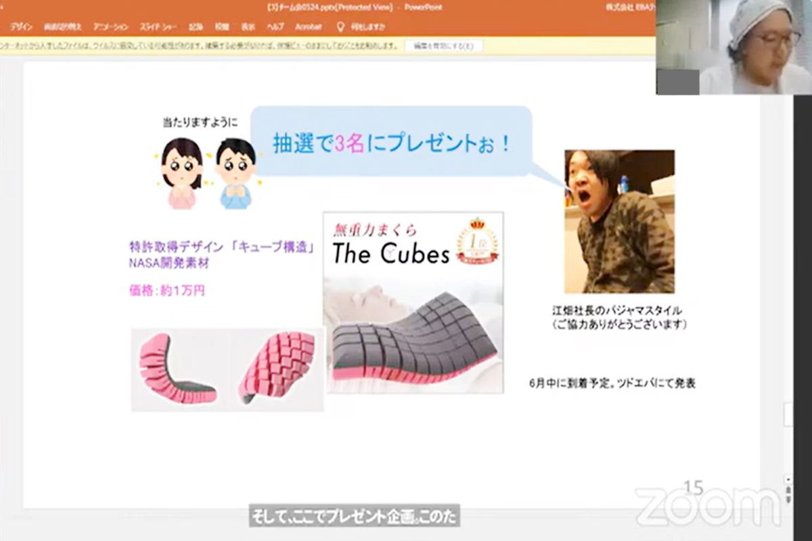The width and height of the screenshot is (812, 541).
Task: Click the 6月中に到着予定 announcement text
Action: pos(612,383)
